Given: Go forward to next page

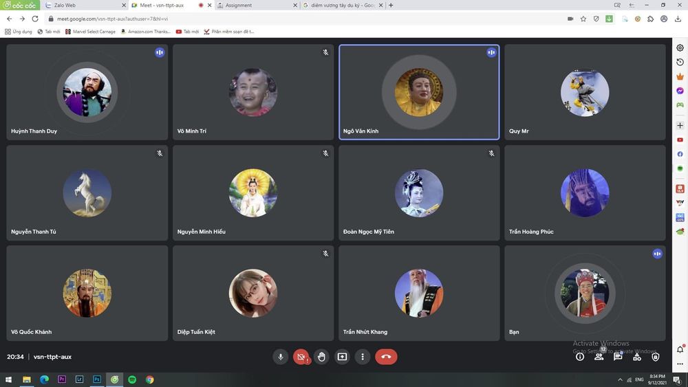Looking at the screenshot, I should tap(22, 19).
